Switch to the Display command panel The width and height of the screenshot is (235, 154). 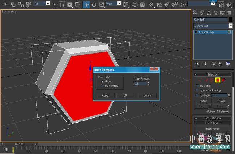pyautogui.click(x=223, y=13)
